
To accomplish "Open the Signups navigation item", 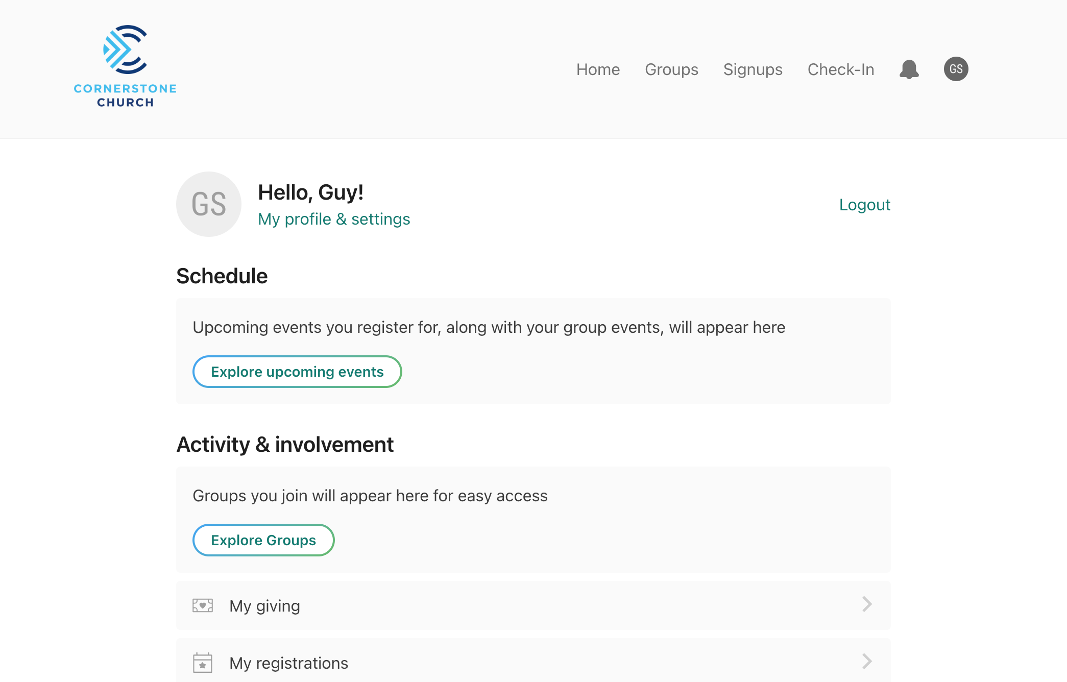I will click(753, 69).
